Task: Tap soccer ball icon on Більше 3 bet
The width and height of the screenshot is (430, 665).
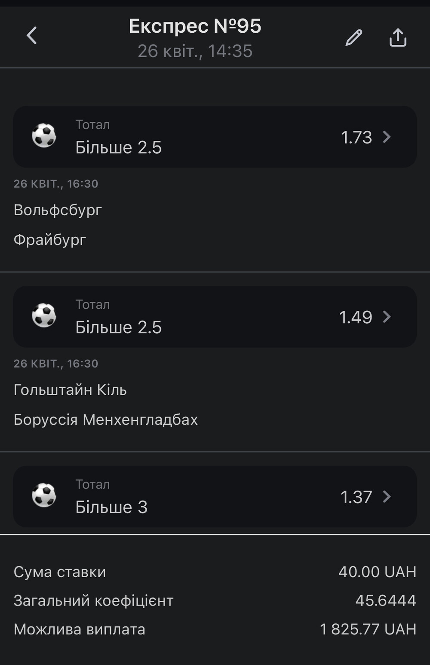Action: tap(44, 495)
